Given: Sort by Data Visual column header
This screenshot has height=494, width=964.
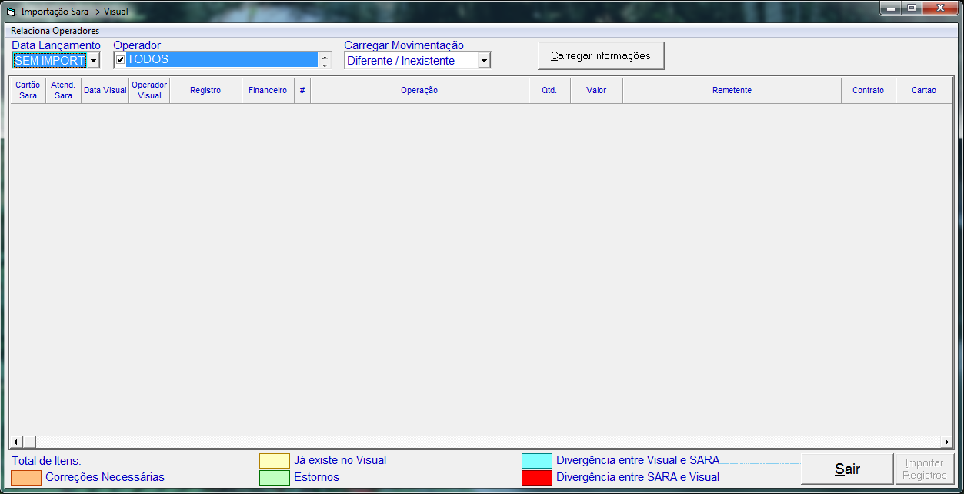Looking at the screenshot, I should [105, 90].
